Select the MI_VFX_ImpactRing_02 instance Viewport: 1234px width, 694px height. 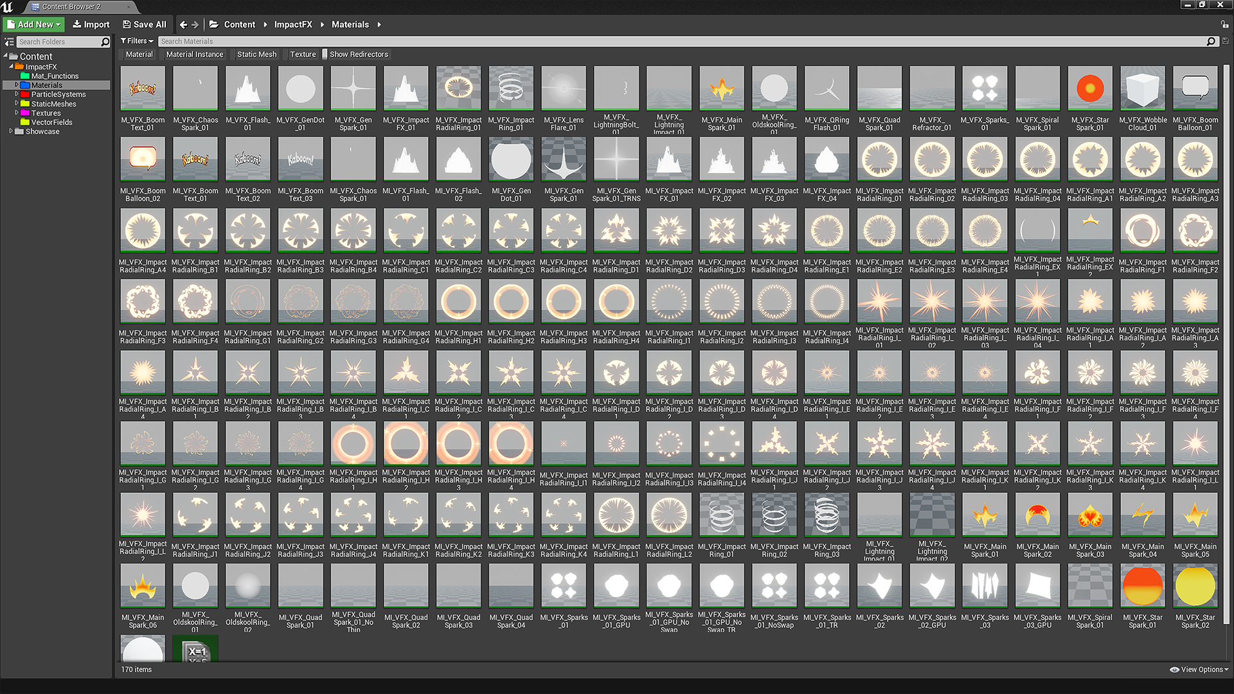point(774,525)
